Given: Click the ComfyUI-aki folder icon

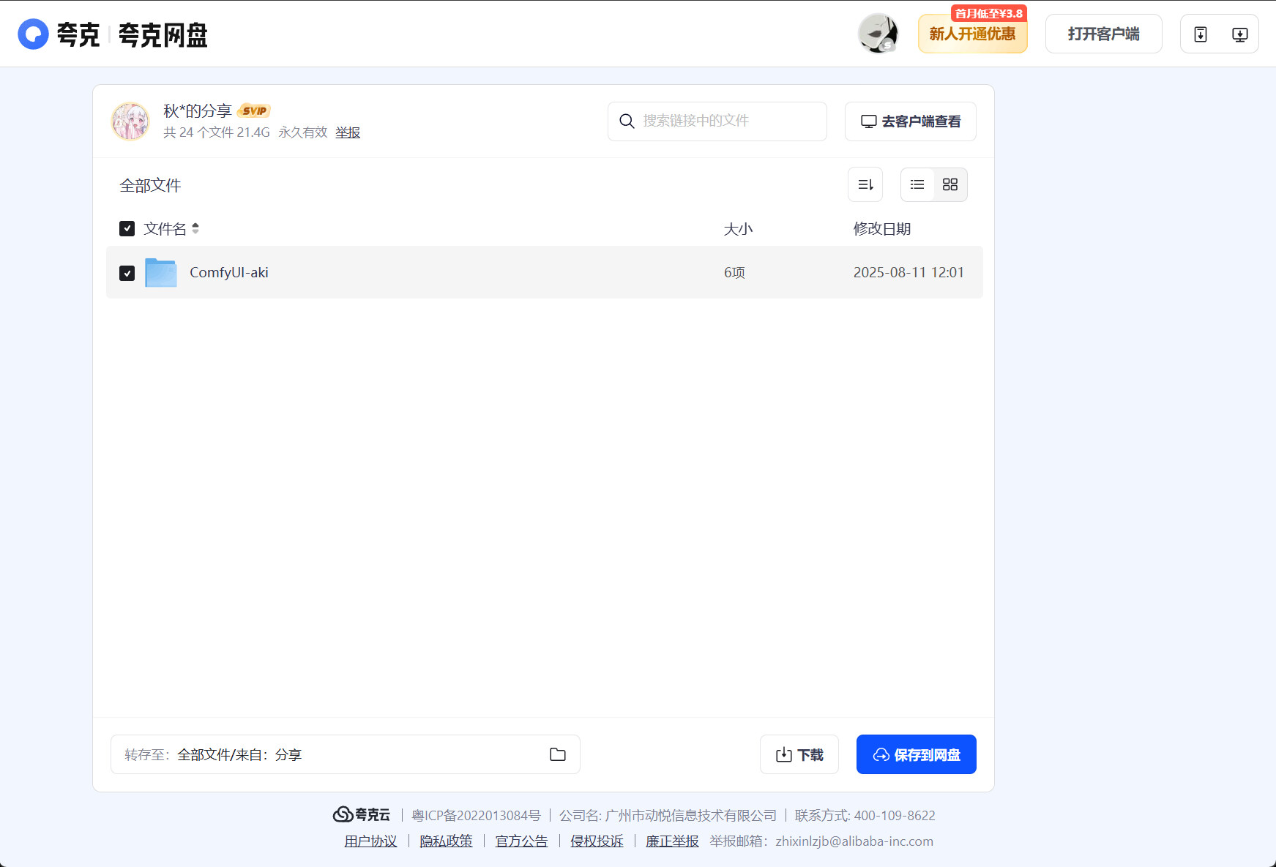Looking at the screenshot, I should click(x=161, y=273).
